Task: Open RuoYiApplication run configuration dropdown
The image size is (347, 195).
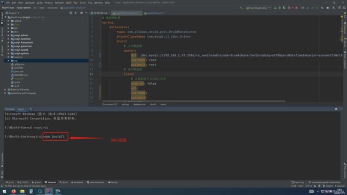Action: [258, 8]
